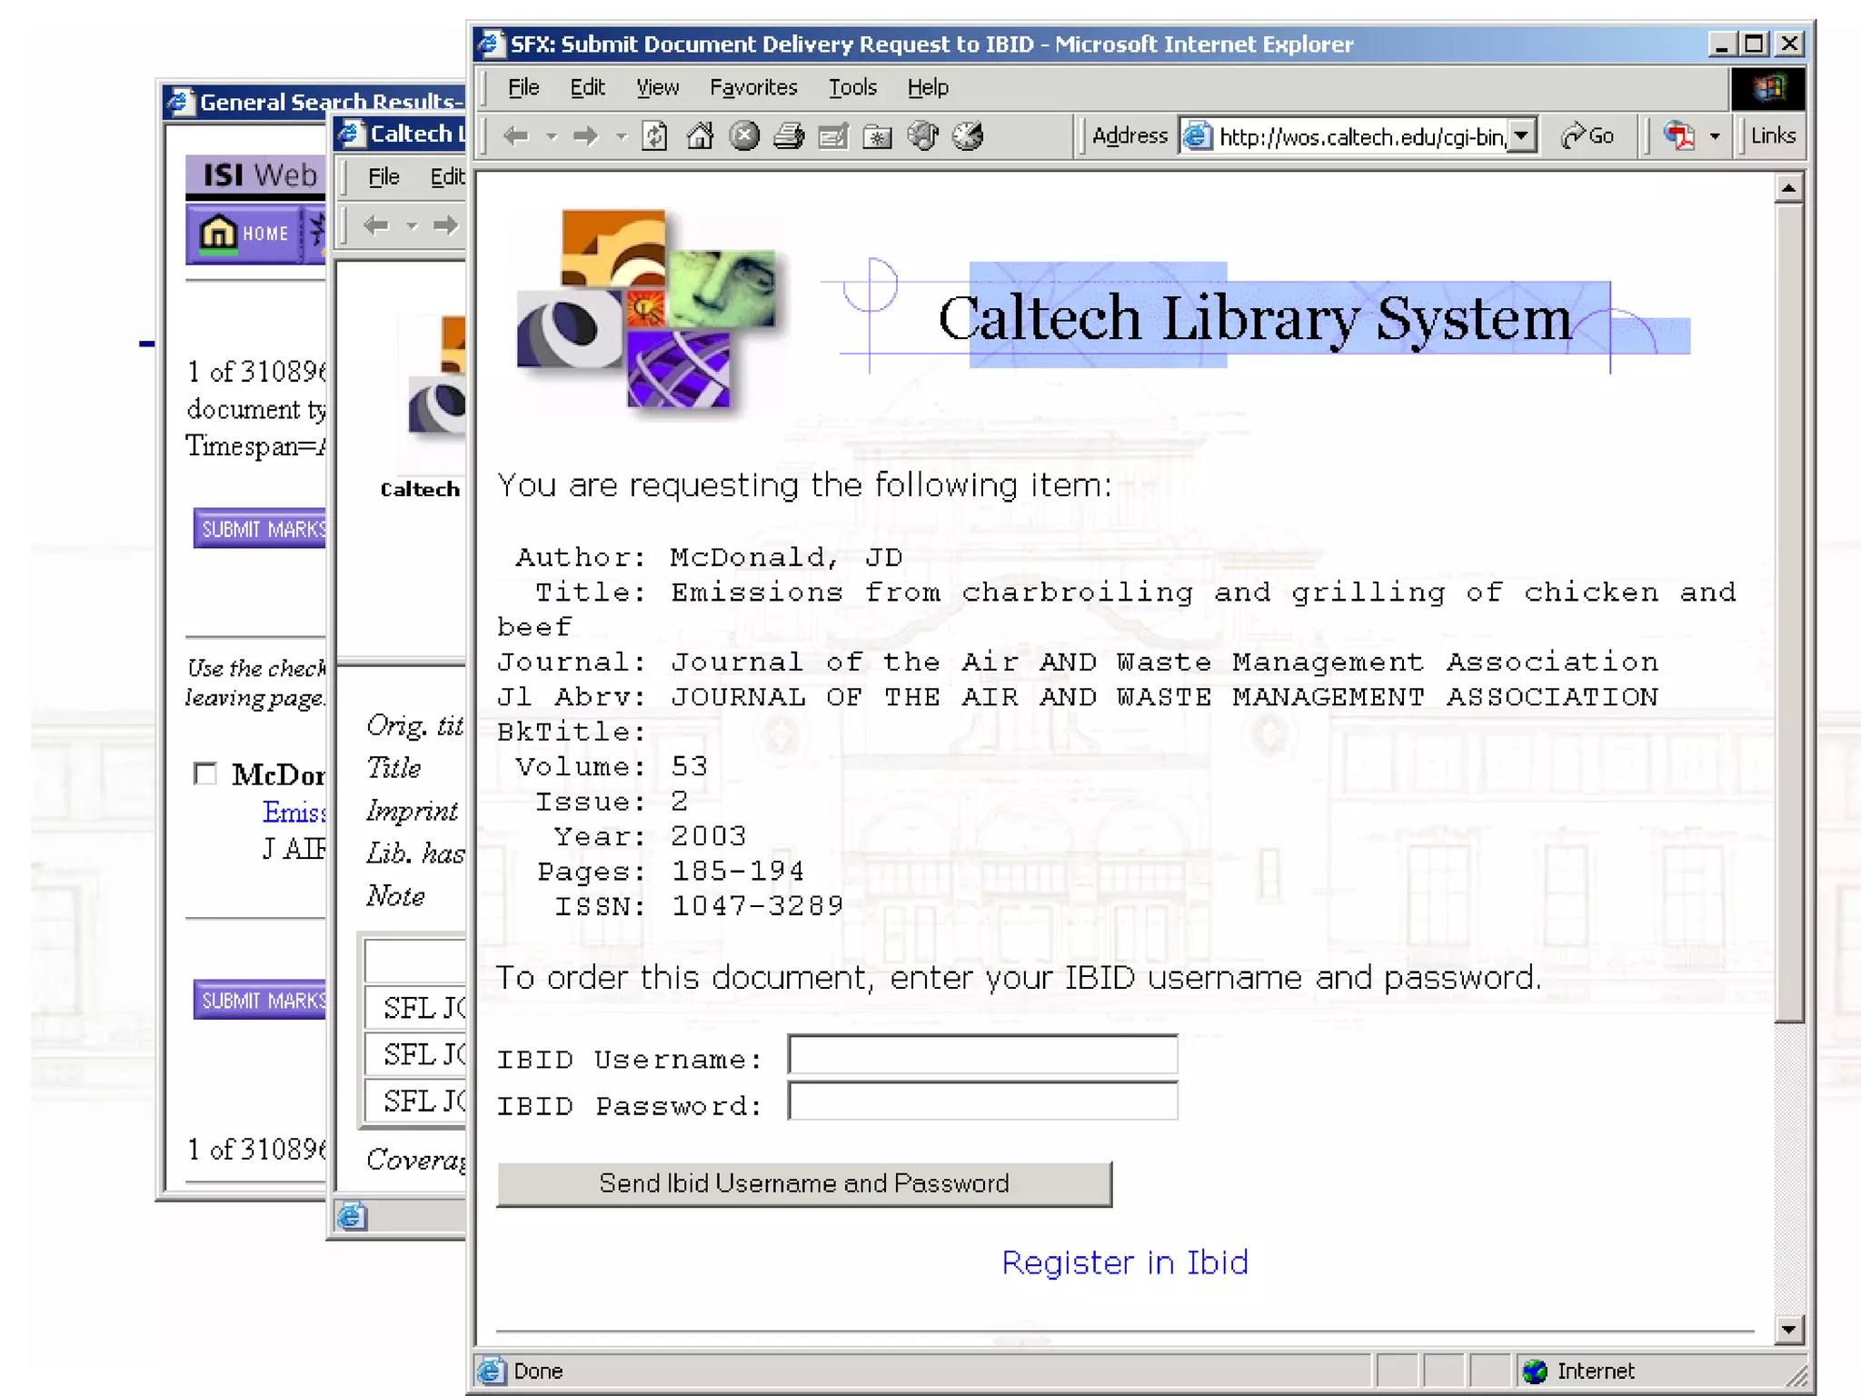Image resolution: width=1861 pixels, height=1396 pixels.
Task: Open the Favorites folder toolbar icon
Action: click(x=877, y=137)
